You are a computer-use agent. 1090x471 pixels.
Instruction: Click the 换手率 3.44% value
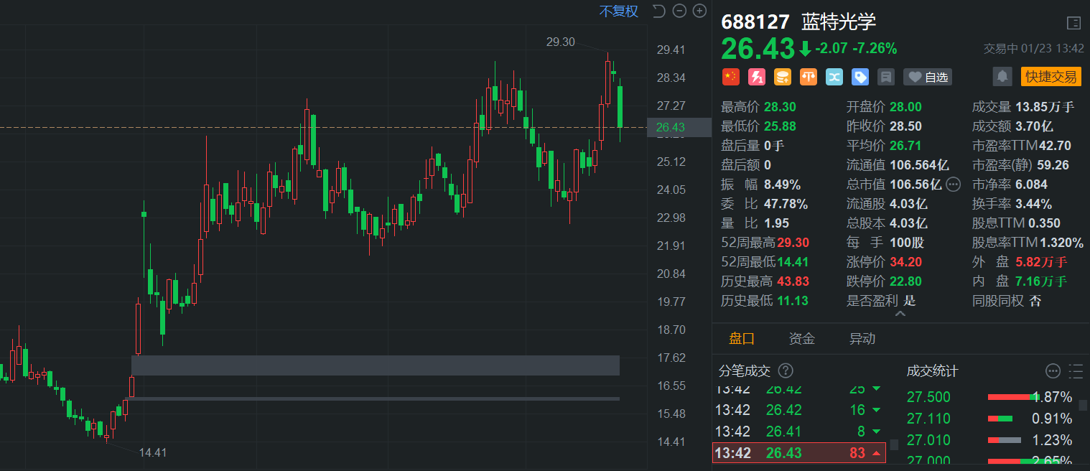click(x=1033, y=204)
